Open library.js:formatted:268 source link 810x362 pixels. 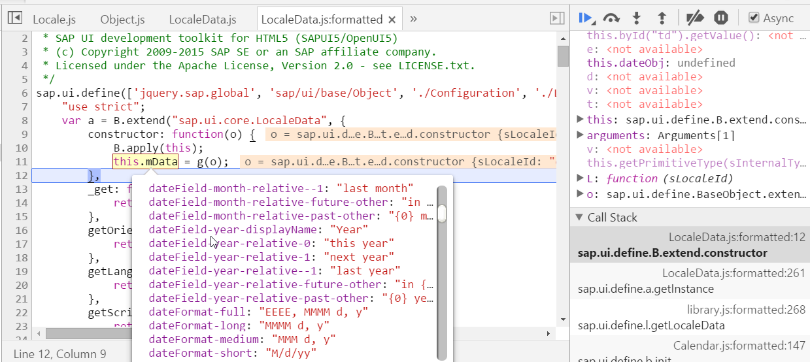point(746,310)
